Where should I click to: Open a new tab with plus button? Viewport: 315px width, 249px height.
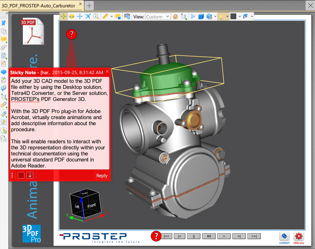(x=89, y=6)
